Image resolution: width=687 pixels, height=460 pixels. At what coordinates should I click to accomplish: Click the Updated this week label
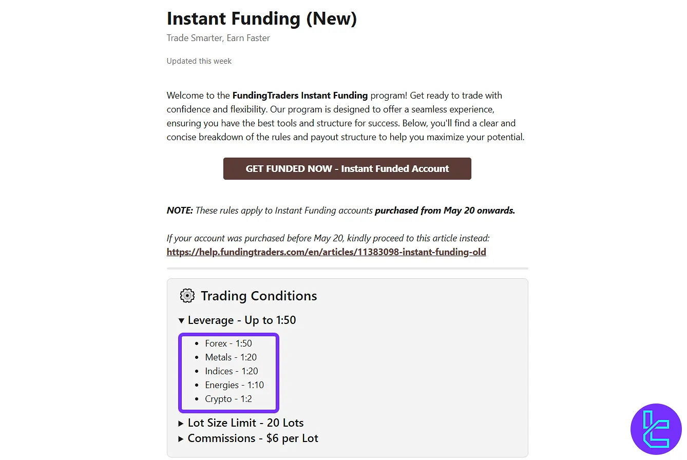tap(199, 61)
